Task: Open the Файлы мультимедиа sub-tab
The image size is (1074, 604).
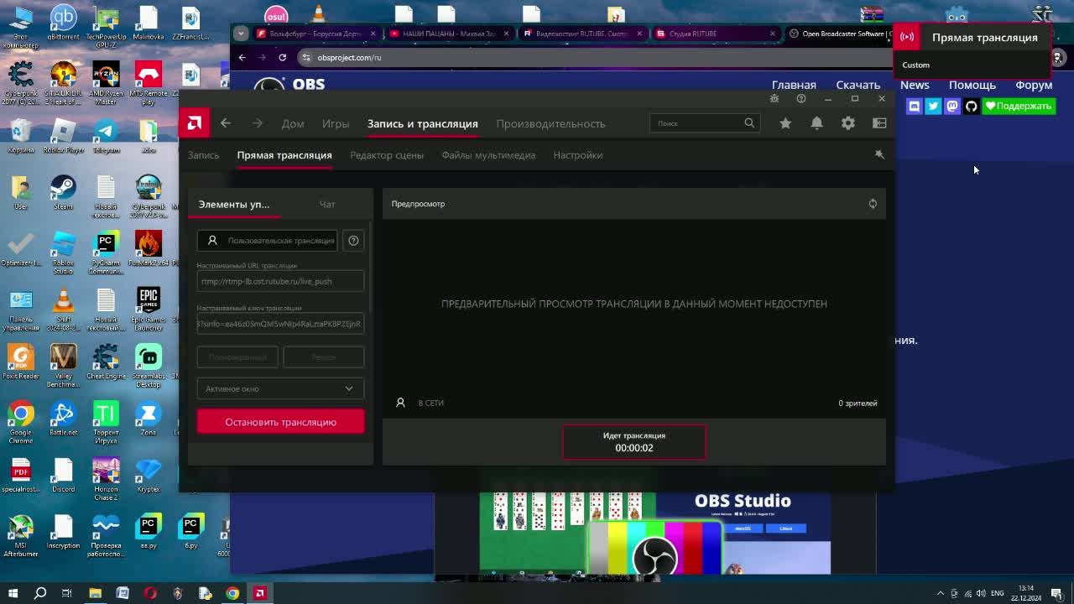Action: click(488, 155)
